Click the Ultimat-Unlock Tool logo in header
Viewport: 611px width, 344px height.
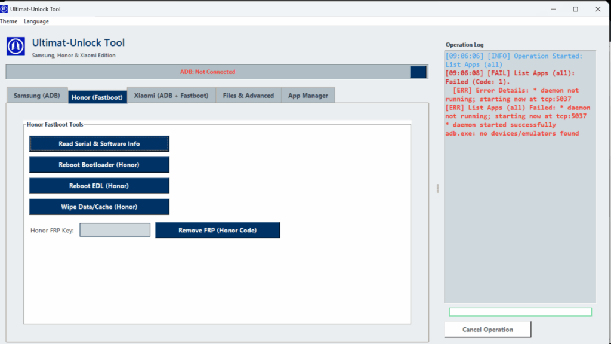click(x=16, y=46)
